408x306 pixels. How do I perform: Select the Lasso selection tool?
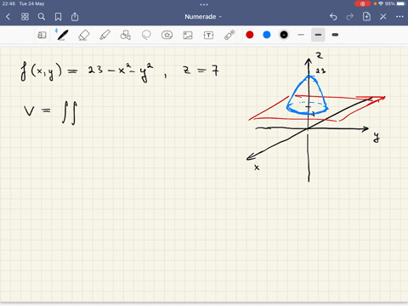coord(146,35)
